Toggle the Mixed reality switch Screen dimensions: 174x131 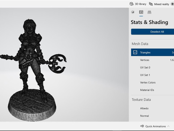point(173,4)
